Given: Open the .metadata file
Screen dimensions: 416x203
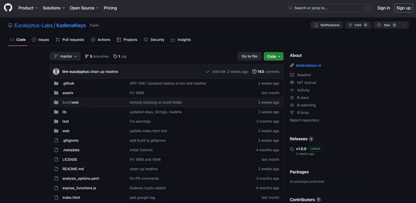Looking at the screenshot, I should coord(71,150).
